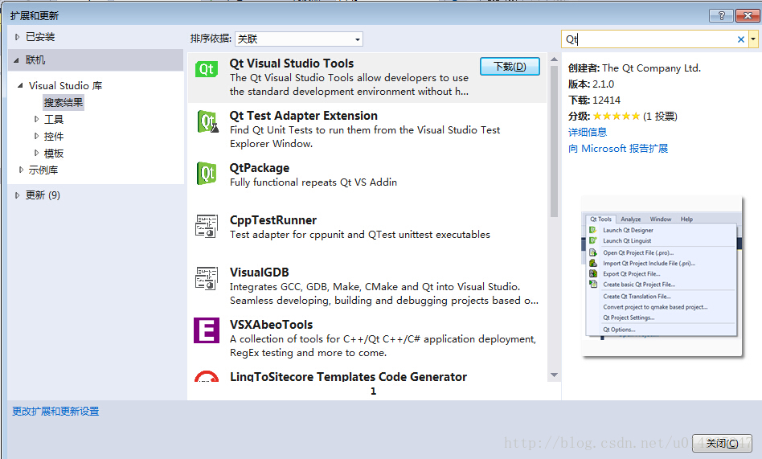The height and width of the screenshot is (459, 762).
Task: Click the 示例库 label
Action: coord(43,170)
